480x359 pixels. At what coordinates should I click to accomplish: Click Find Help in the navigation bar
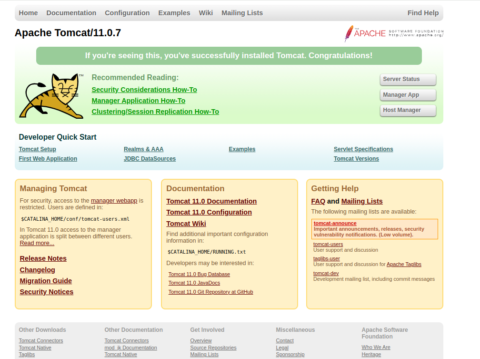coord(423,13)
